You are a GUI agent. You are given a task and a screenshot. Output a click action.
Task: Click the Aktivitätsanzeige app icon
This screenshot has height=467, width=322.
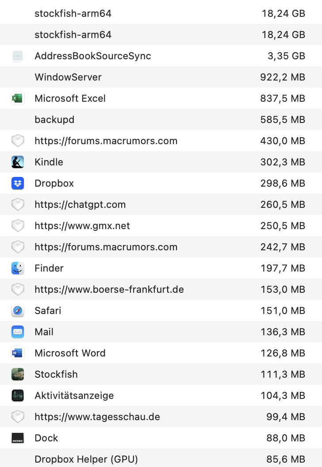coord(18,395)
